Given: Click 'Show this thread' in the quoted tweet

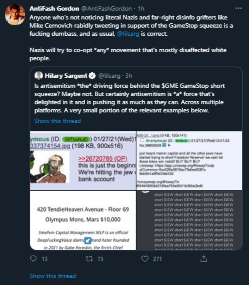Looking at the screenshot, I should [x=57, y=121].
